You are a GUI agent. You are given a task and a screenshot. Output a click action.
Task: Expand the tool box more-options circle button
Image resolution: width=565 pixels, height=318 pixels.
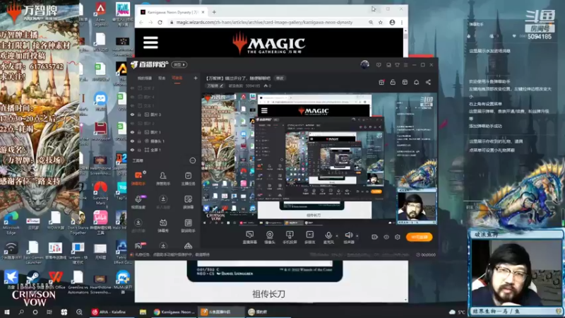click(192, 160)
